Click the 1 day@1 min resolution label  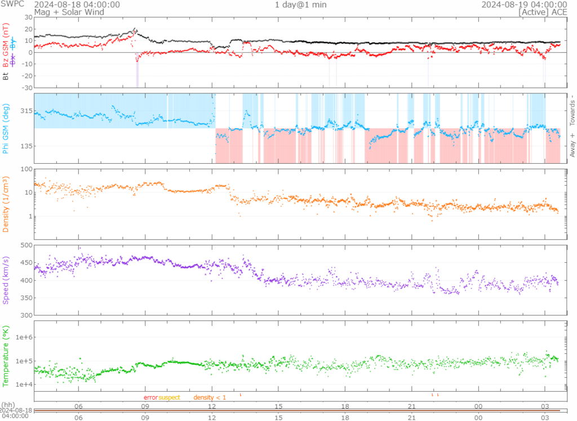click(x=301, y=5)
